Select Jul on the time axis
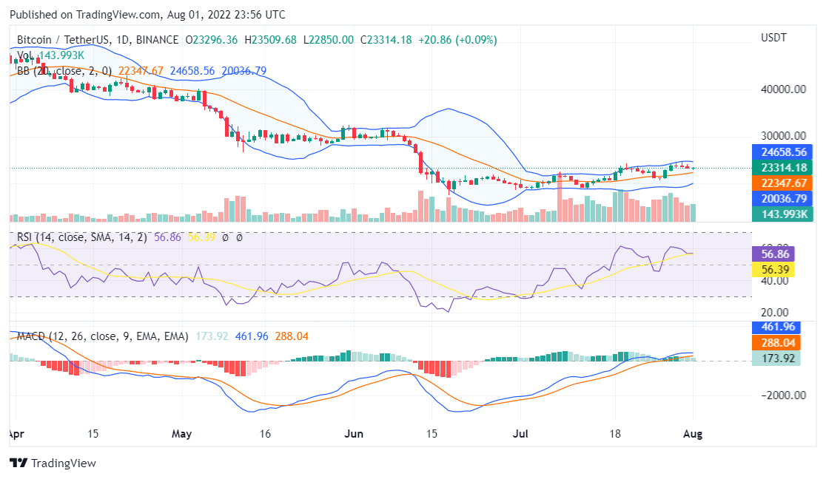 [521, 434]
